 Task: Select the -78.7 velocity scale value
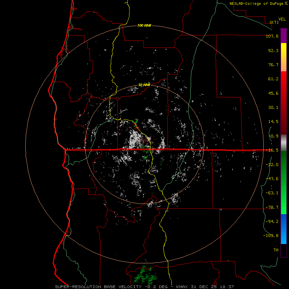272,207
